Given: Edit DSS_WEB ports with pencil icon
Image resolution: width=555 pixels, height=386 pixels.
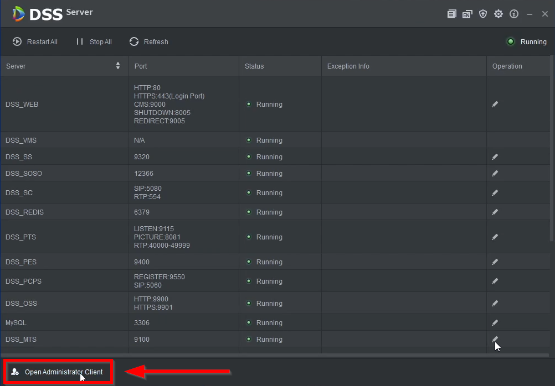Looking at the screenshot, I should (x=495, y=105).
